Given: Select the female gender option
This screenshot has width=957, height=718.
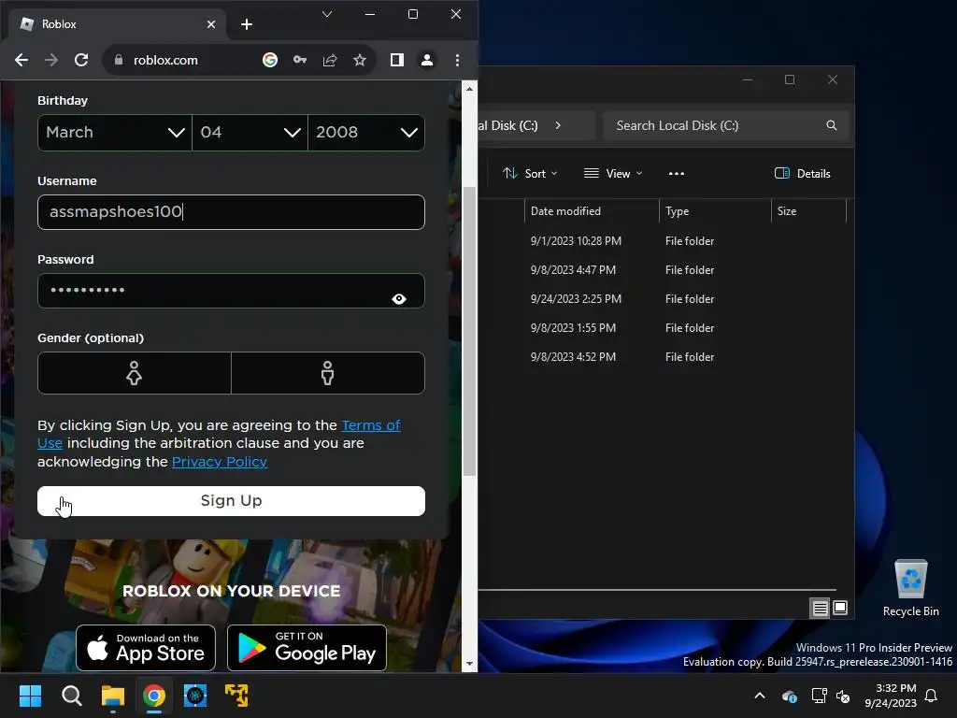Looking at the screenshot, I should [135, 373].
